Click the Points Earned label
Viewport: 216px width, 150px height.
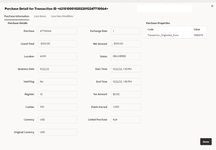click(x=99, y=107)
